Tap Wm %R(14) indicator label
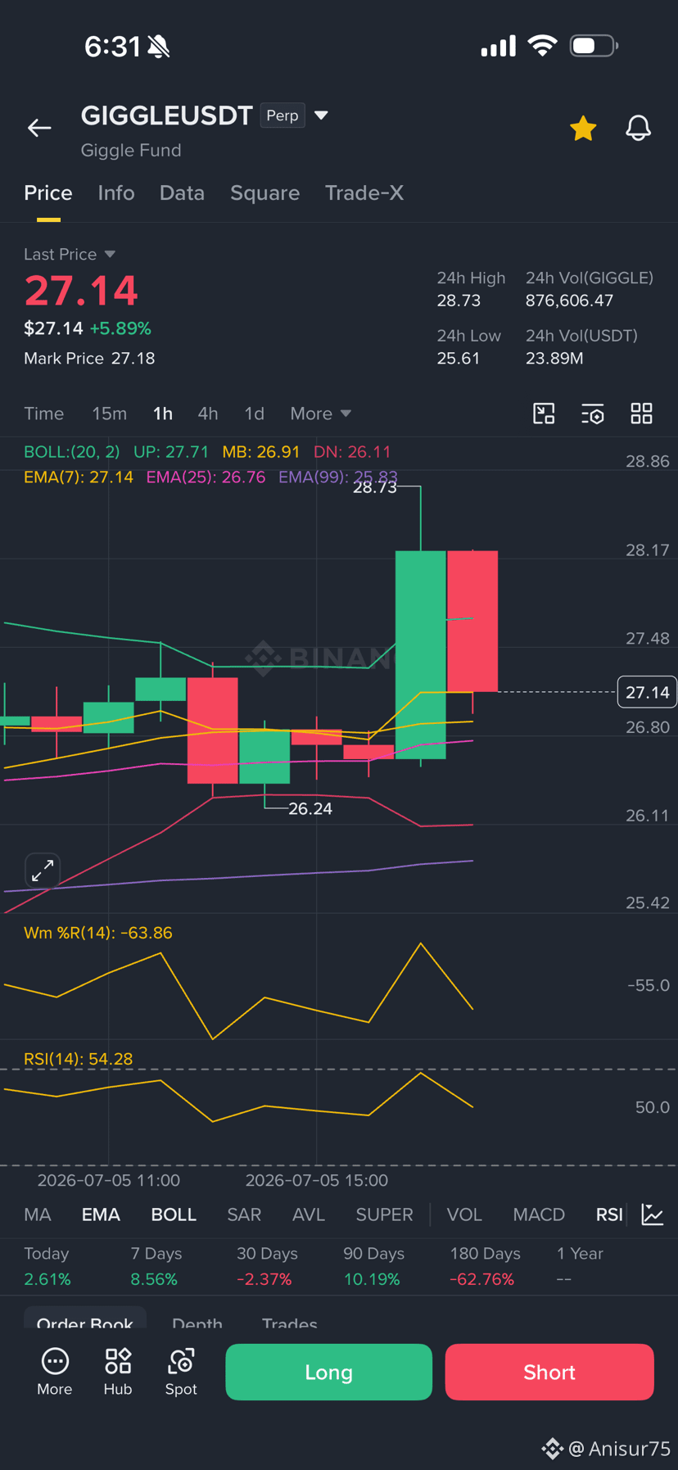Screen dimensions: 678x1470 coord(98,933)
